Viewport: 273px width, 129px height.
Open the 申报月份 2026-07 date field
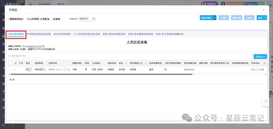tap(87, 19)
